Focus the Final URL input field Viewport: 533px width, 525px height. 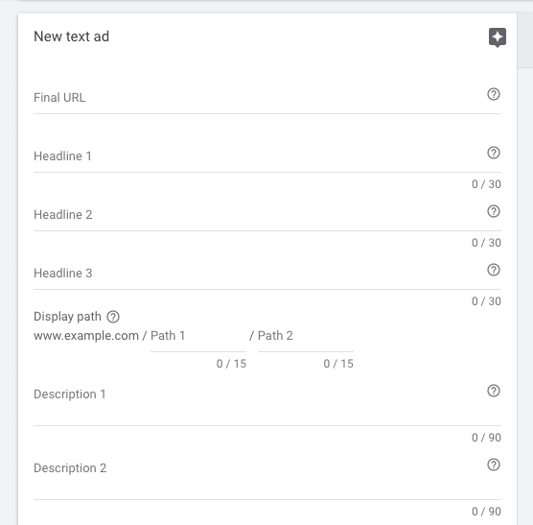258,98
